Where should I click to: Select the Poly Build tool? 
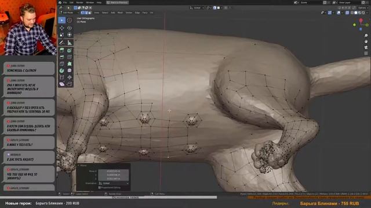click(x=70, y=64)
